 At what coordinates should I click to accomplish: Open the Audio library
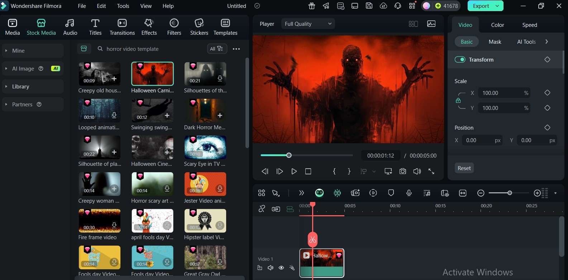tap(70, 27)
